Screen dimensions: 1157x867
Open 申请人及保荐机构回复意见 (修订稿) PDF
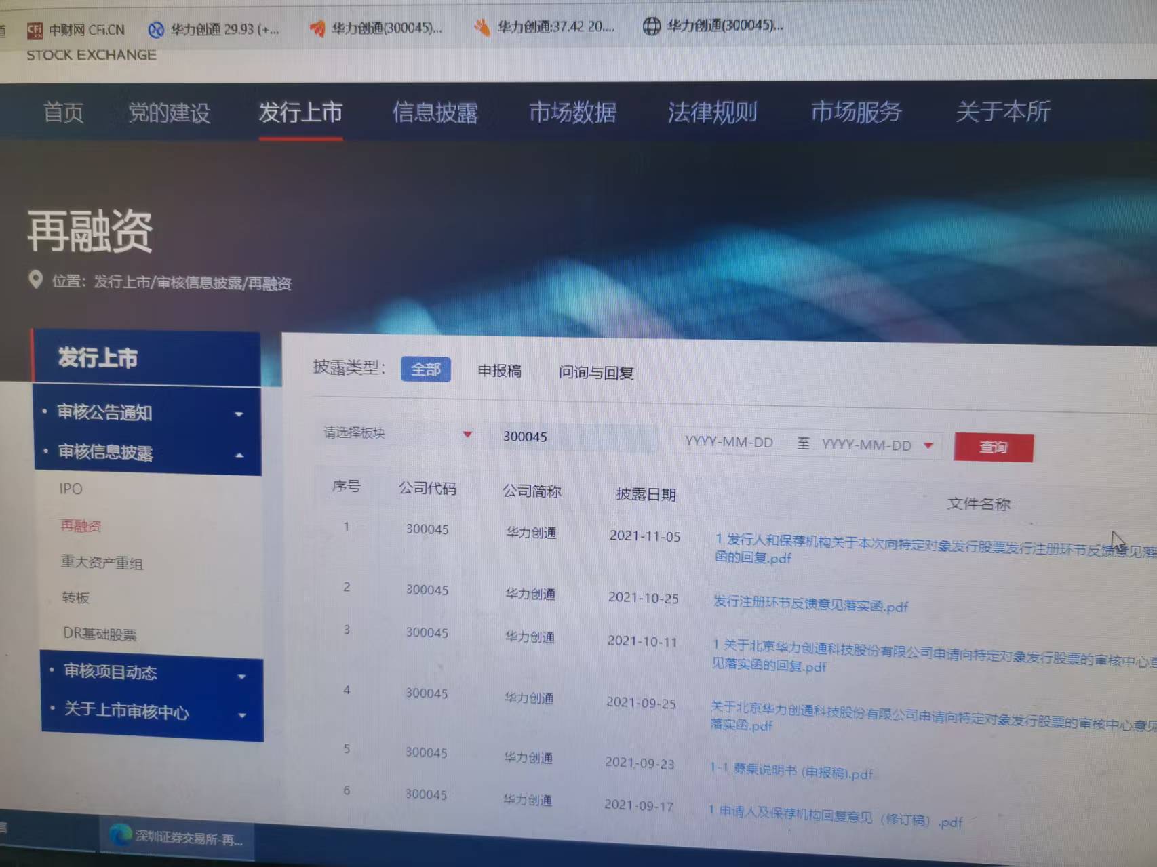click(x=836, y=816)
